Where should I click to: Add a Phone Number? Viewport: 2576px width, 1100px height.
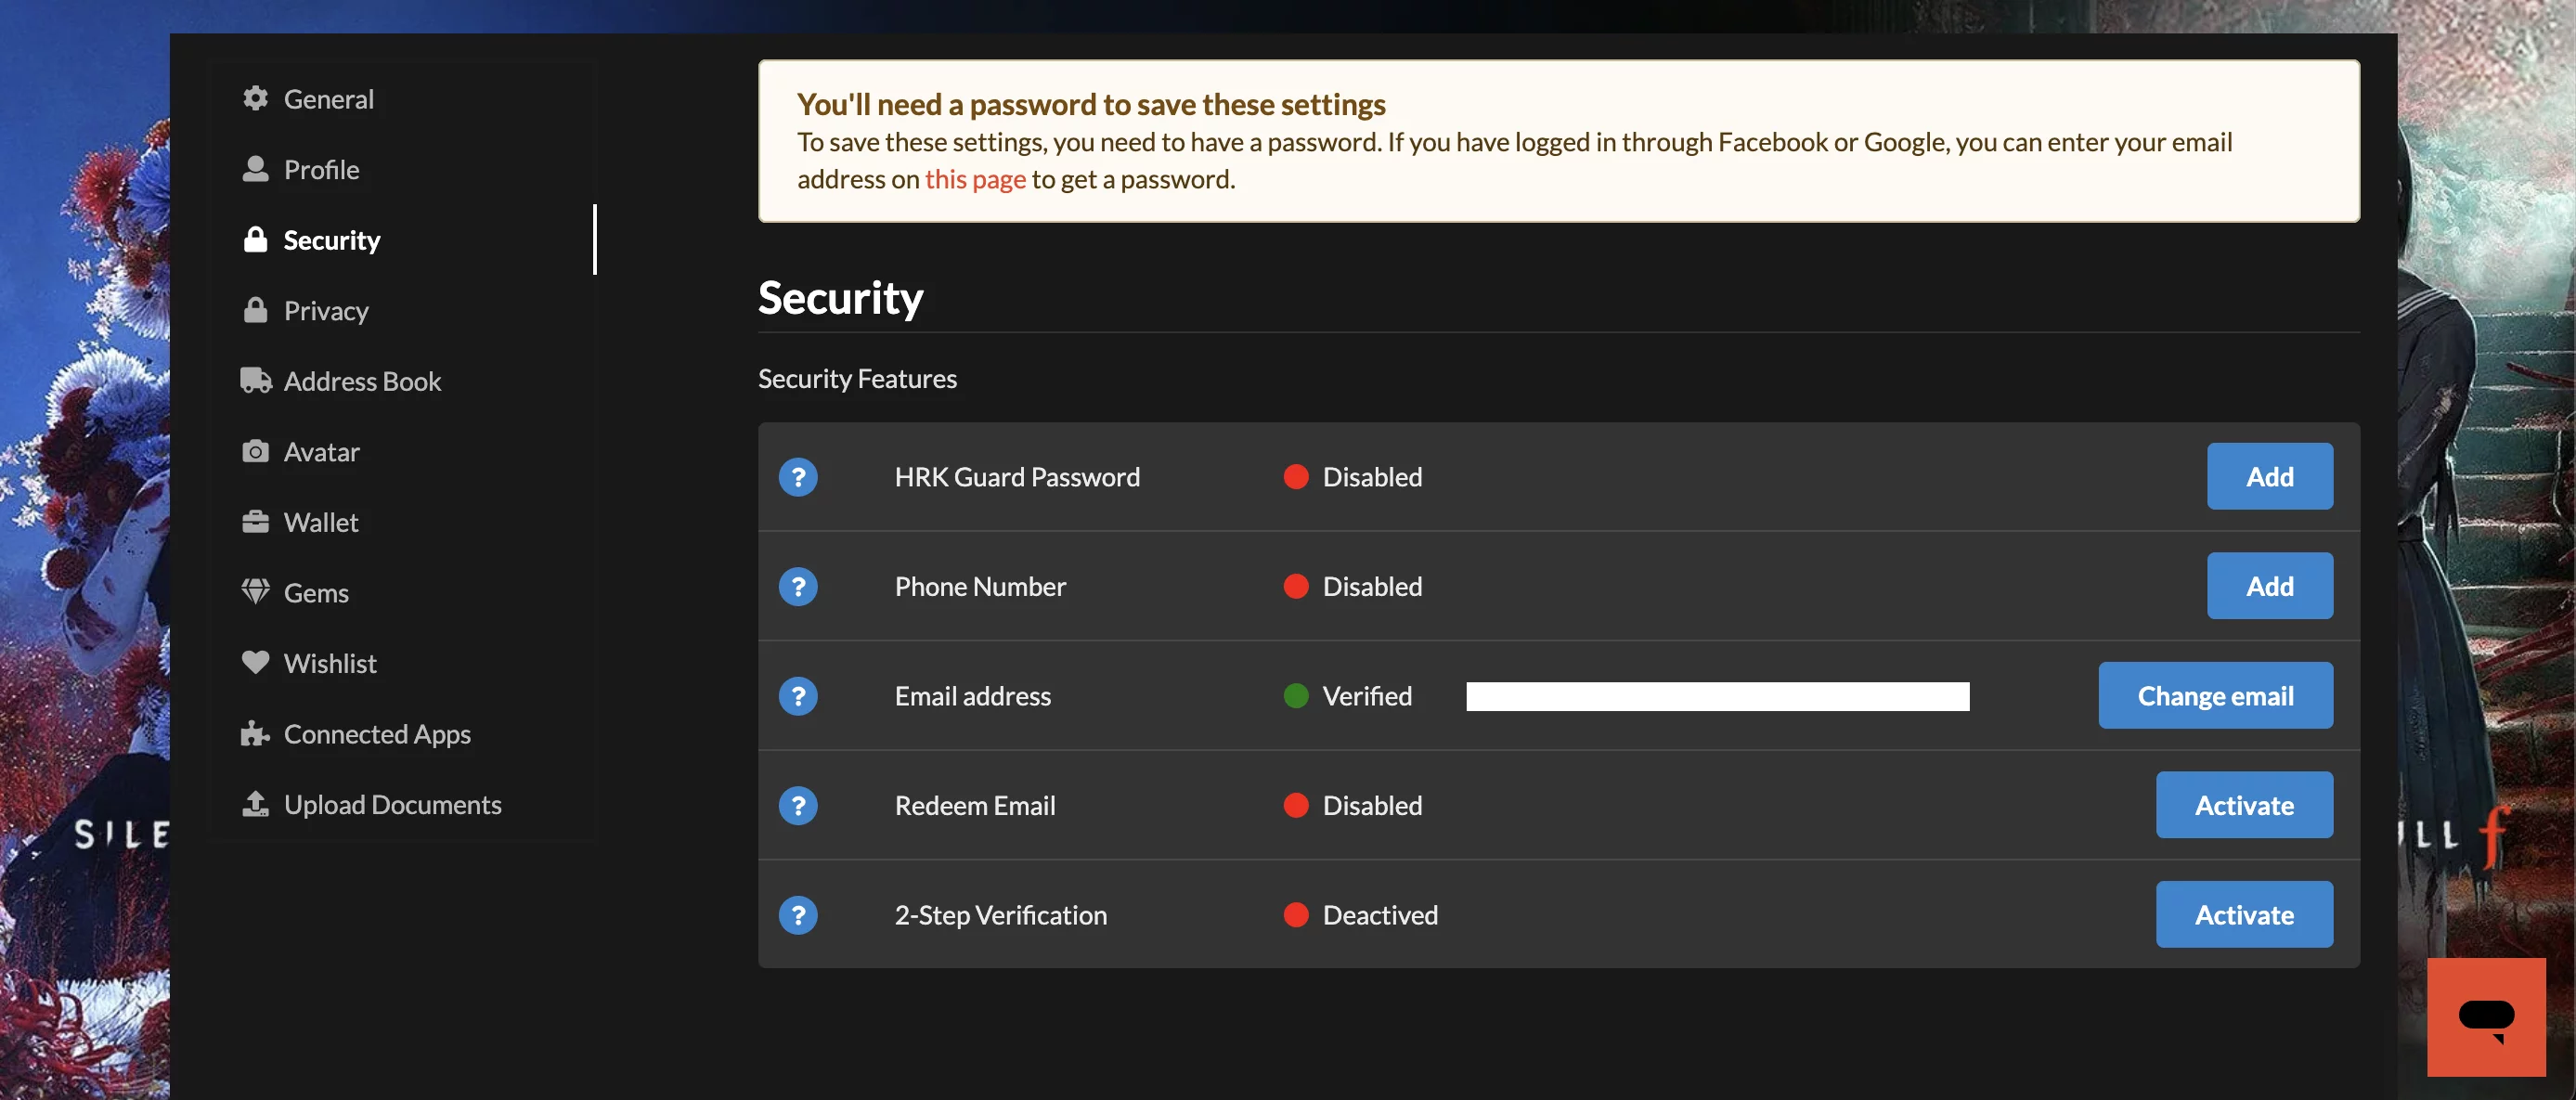(x=2268, y=586)
